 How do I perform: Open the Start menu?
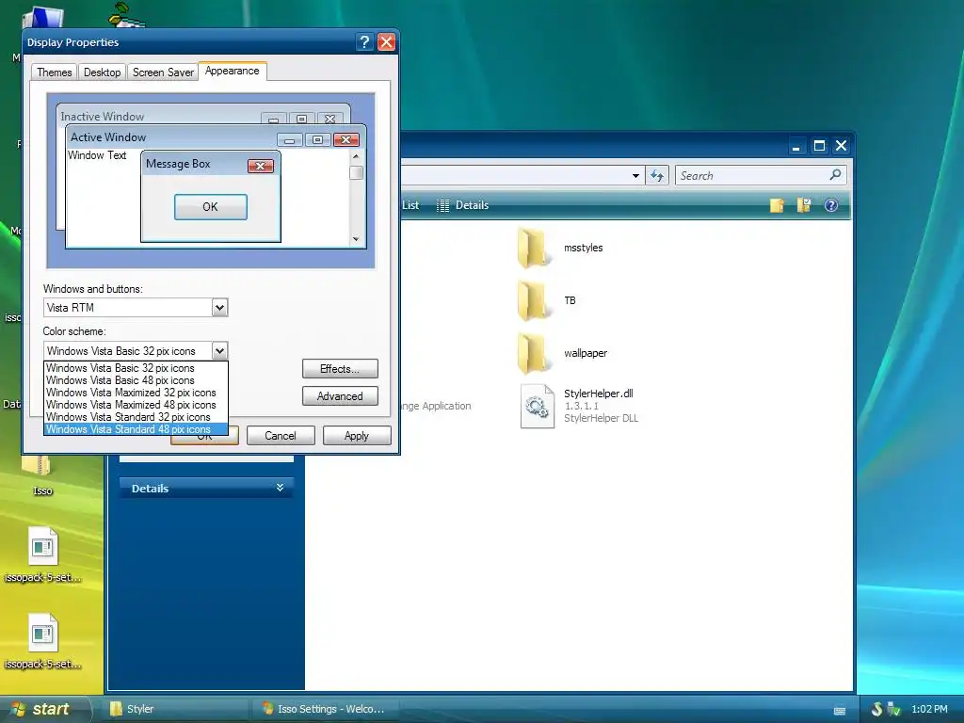tap(41, 709)
